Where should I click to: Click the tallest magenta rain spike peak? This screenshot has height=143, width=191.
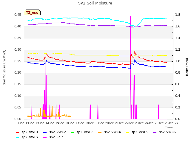tap(130, 16)
